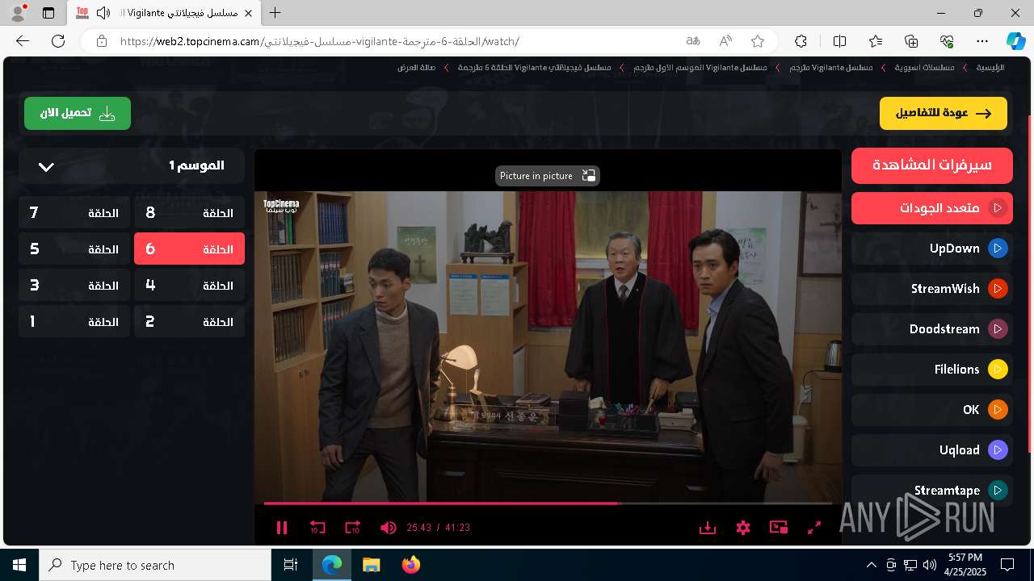Image resolution: width=1034 pixels, height=581 pixels.
Task: Click عودة للتفاصيل back to details button
Action: 944,114
